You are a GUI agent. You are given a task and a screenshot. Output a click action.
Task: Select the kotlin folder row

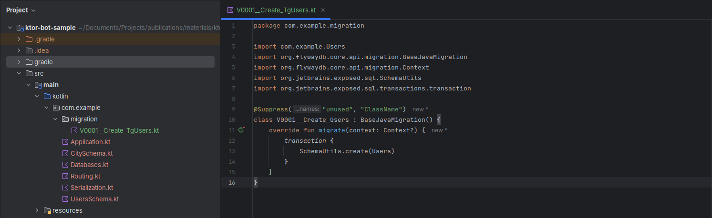coord(110,96)
